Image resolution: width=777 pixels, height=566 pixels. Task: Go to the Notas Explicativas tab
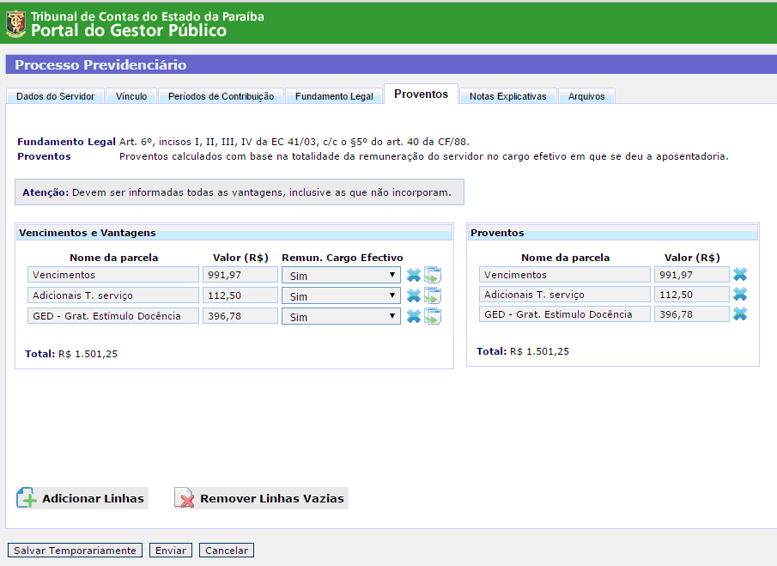[507, 96]
